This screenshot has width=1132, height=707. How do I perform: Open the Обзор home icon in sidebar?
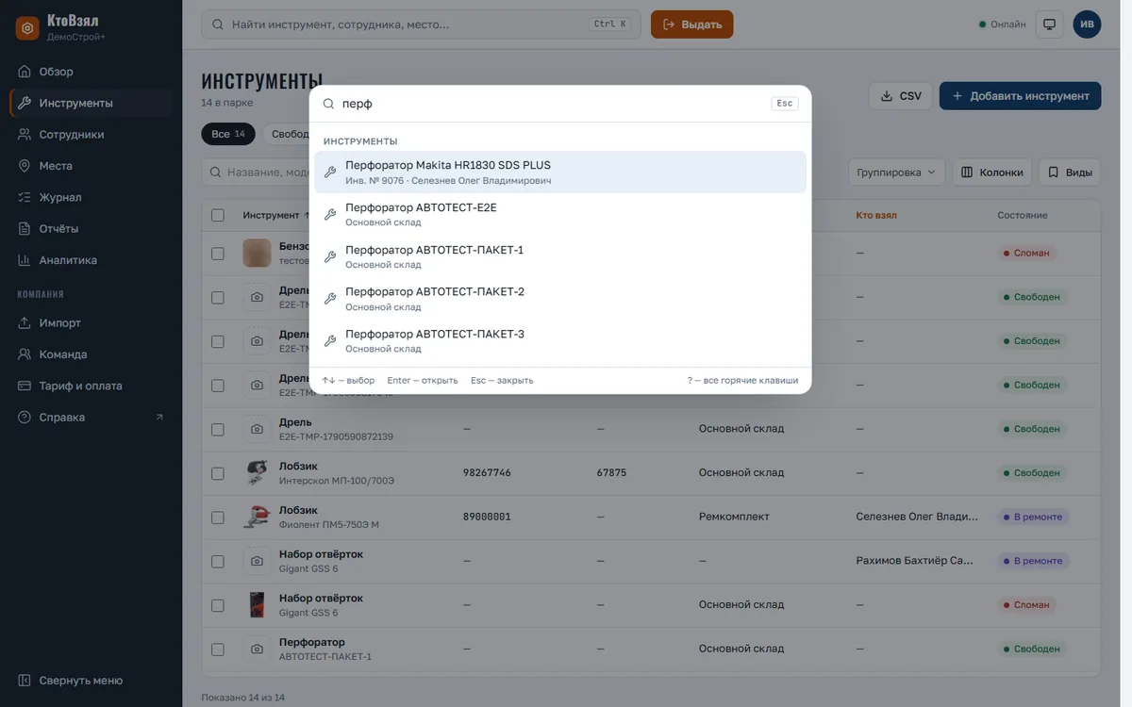(25, 72)
